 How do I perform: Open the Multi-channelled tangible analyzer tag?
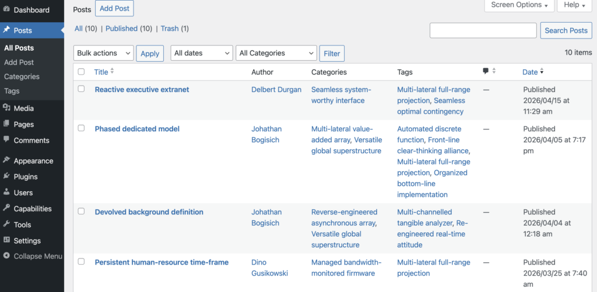tap(425, 217)
